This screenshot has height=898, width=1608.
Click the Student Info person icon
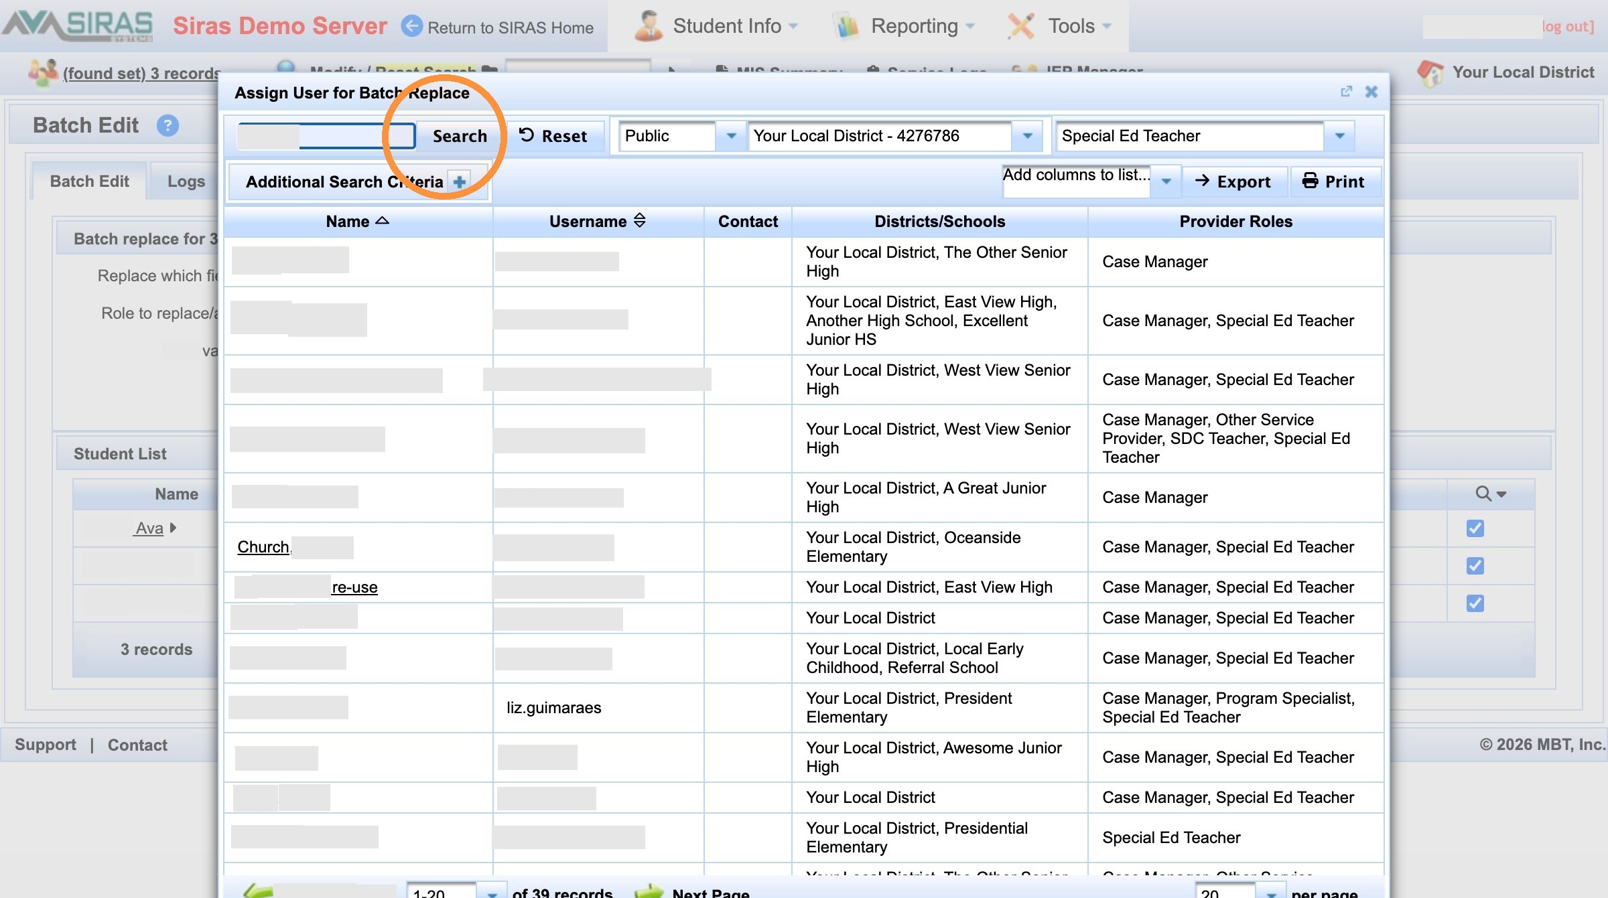649,26
